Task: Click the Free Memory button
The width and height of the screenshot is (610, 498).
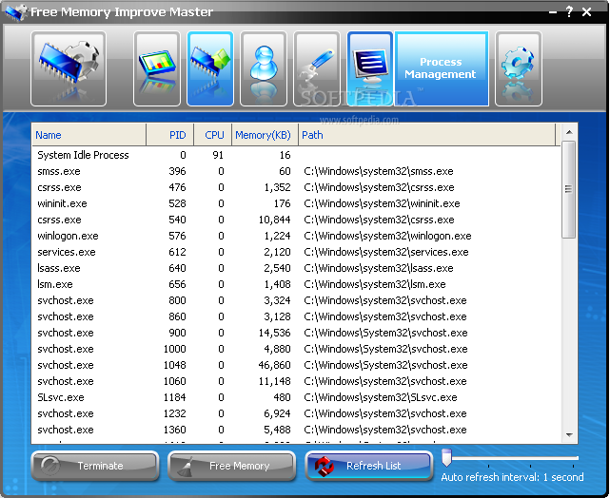Action: pos(231,466)
